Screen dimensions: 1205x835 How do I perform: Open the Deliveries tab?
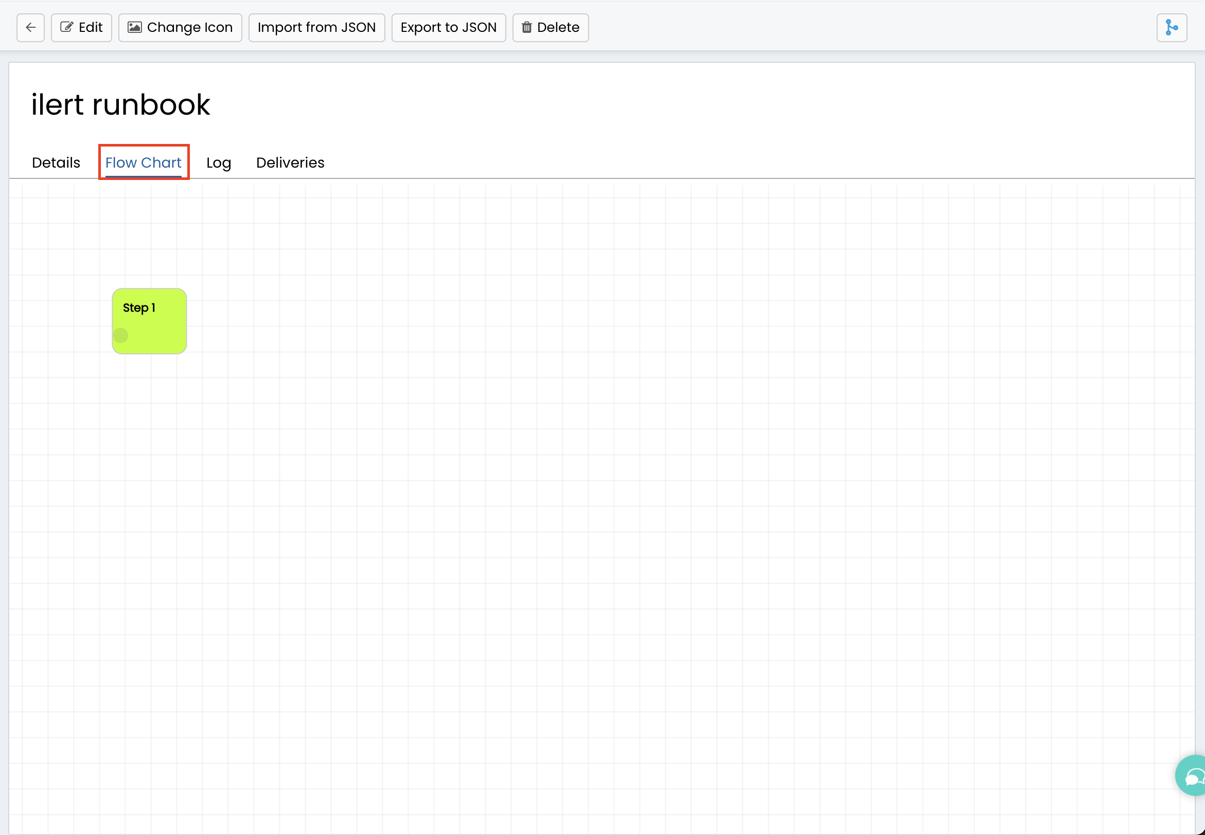(290, 162)
